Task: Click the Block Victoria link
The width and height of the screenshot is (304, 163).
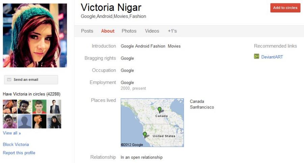Action: (x=16, y=144)
